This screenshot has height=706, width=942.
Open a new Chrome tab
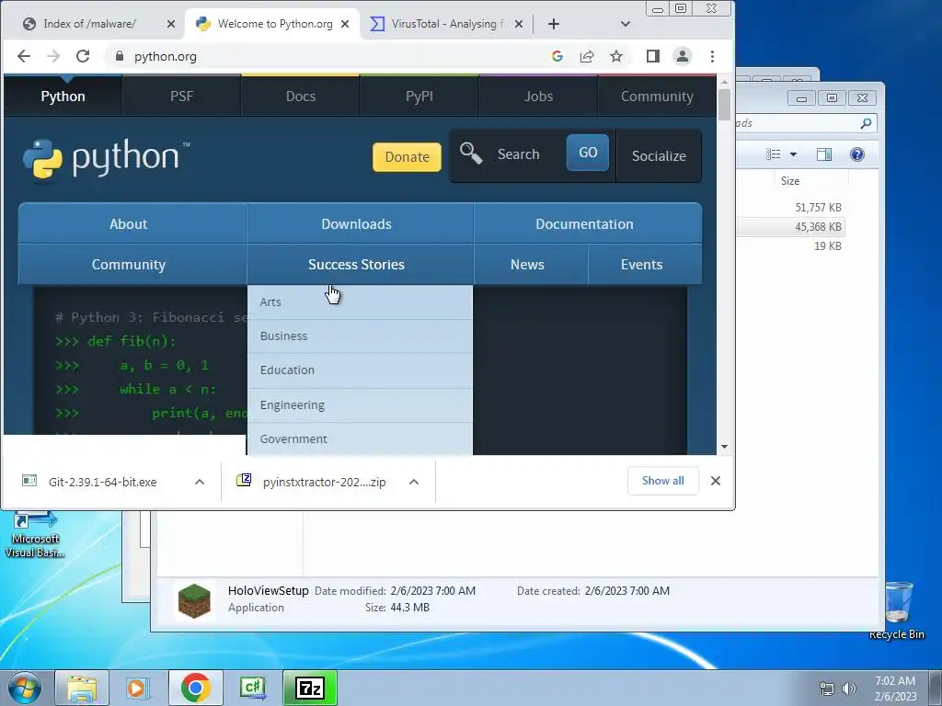pos(554,24)
